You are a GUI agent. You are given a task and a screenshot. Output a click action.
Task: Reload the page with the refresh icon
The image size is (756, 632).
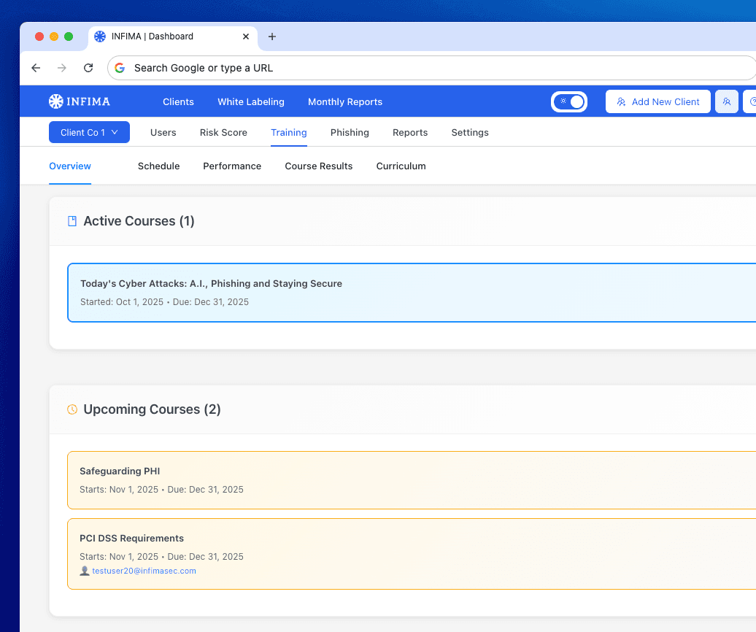click(x=88, y=68)
